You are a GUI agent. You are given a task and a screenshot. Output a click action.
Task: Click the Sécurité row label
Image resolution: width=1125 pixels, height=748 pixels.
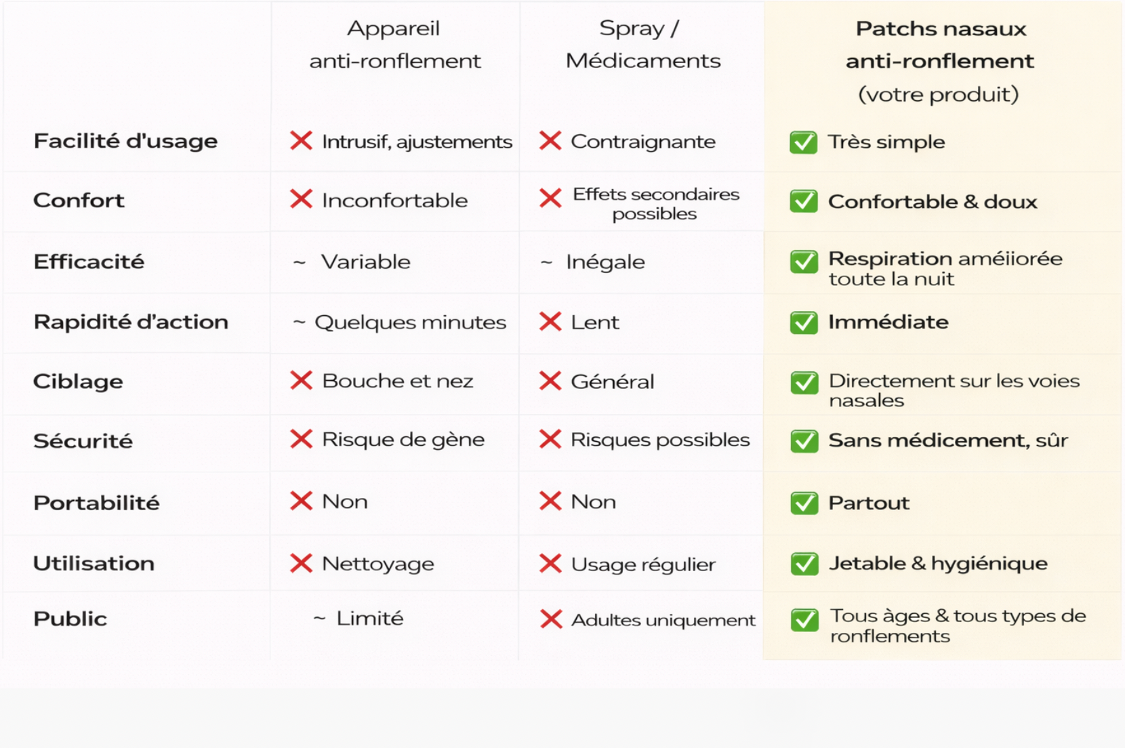pos(83,441)
